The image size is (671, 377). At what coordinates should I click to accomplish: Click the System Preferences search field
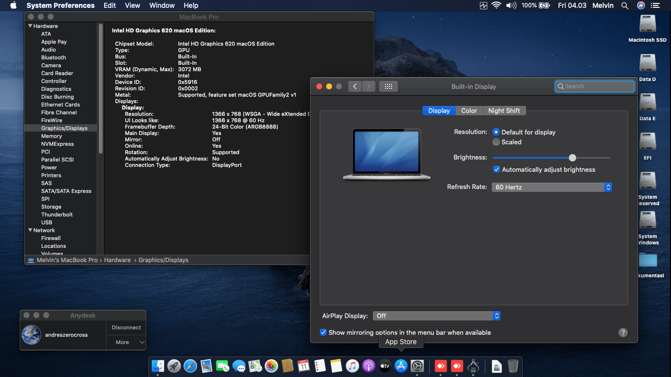click(594, 86)
